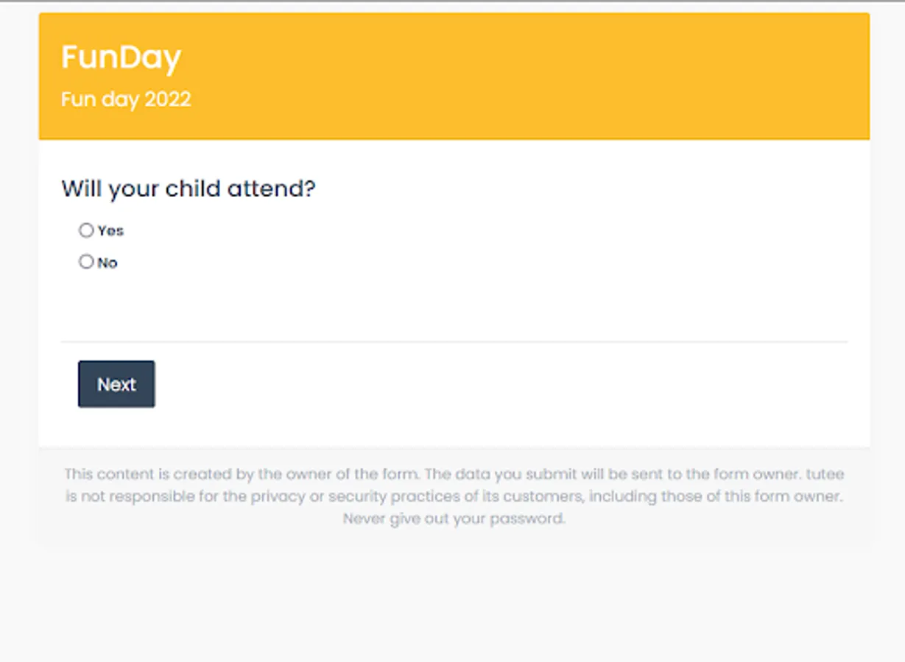Click the "Never give out your password." line
The width and height of the screenshot is (905, 662).
(454, 519)
